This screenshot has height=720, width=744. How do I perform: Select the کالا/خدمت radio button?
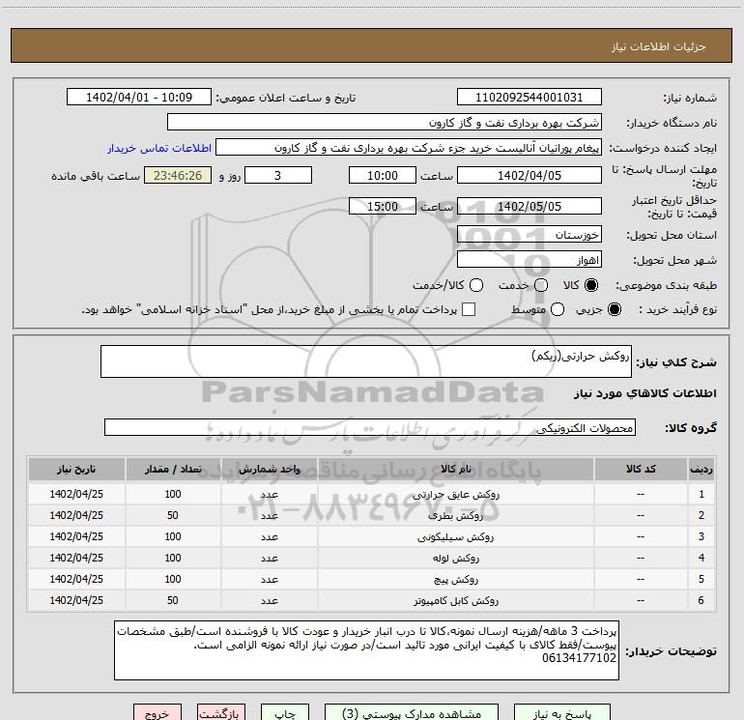(x=476, y=285)
